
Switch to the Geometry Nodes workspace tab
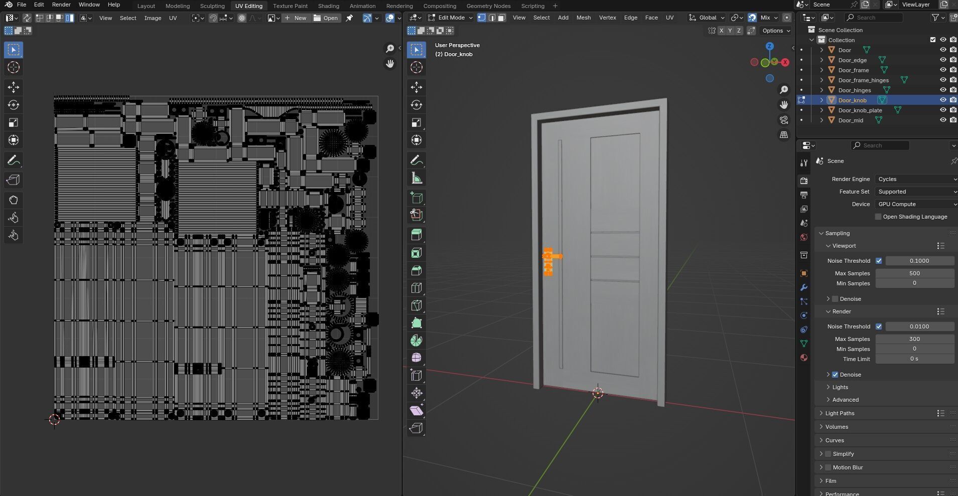[488, 6]
